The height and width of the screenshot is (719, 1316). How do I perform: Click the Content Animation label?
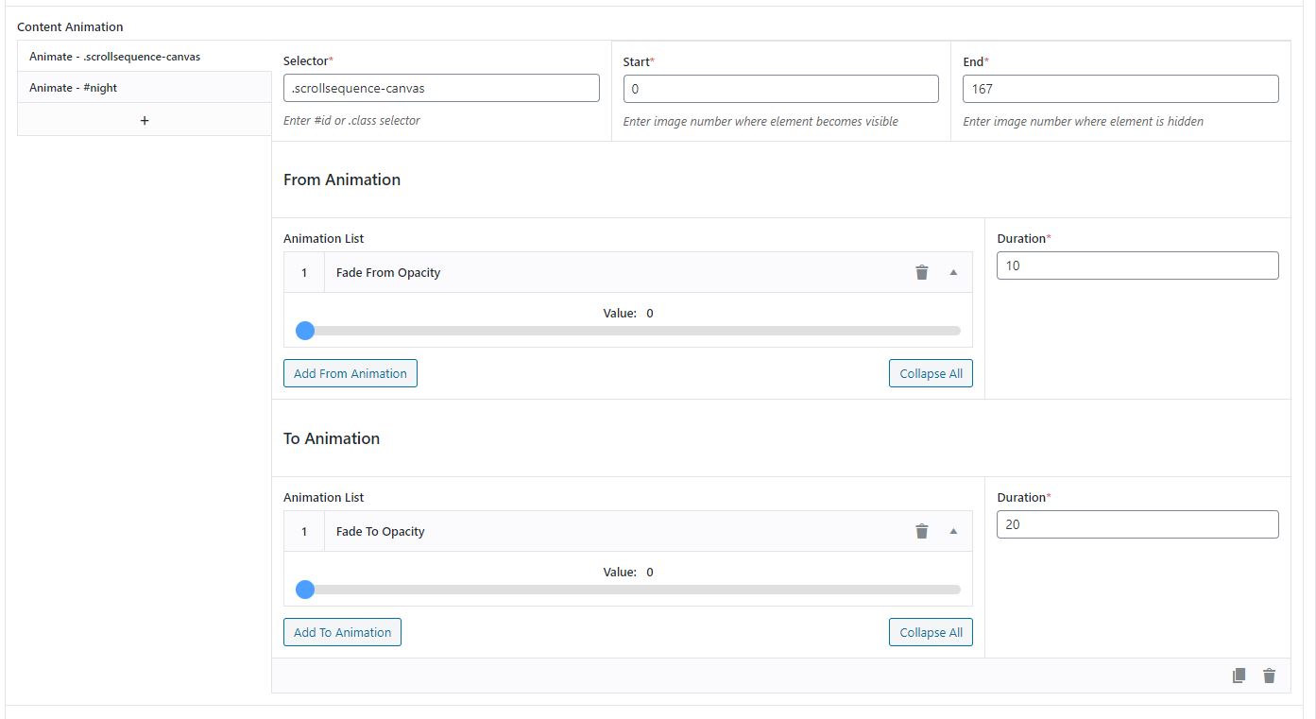tap(70, 26)
